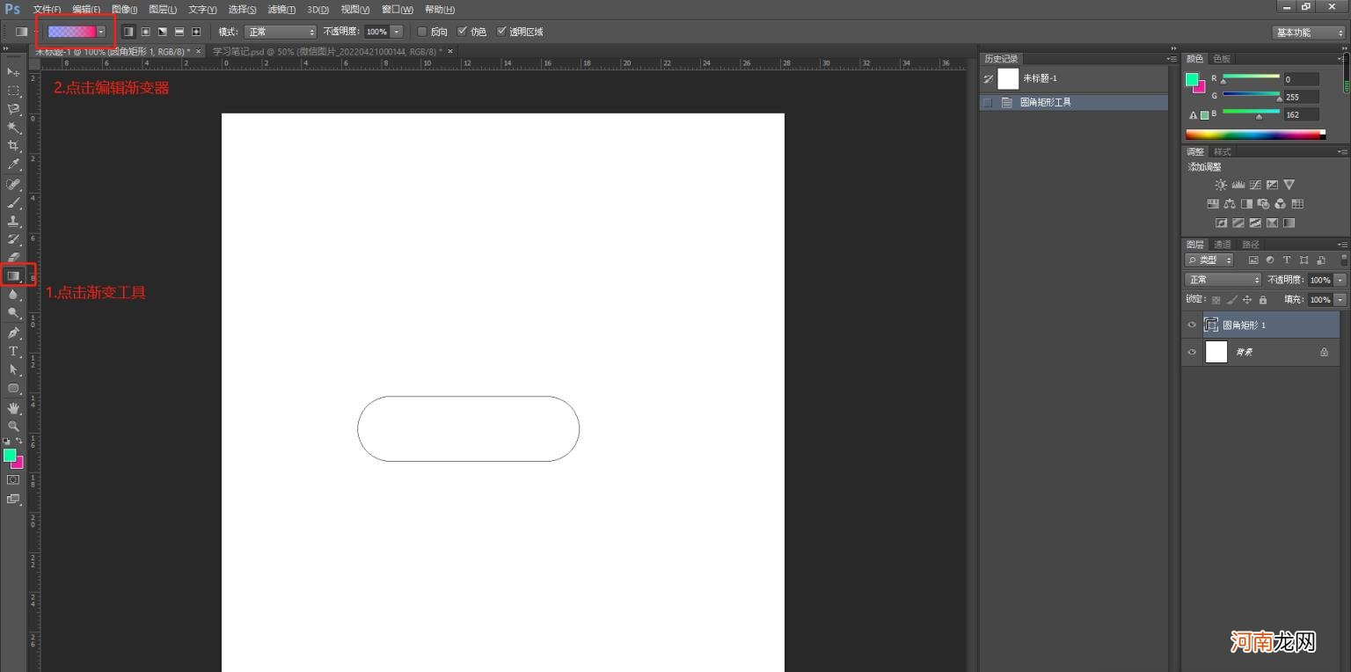
Task: Select the History Brush tool
Action: coord(13,239)
